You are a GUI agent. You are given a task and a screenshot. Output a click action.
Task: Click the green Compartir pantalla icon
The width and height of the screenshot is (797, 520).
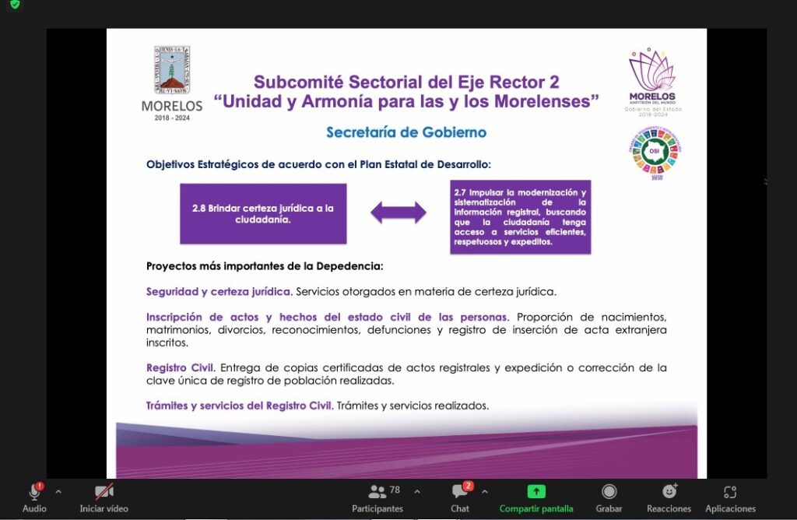(536, 492)
